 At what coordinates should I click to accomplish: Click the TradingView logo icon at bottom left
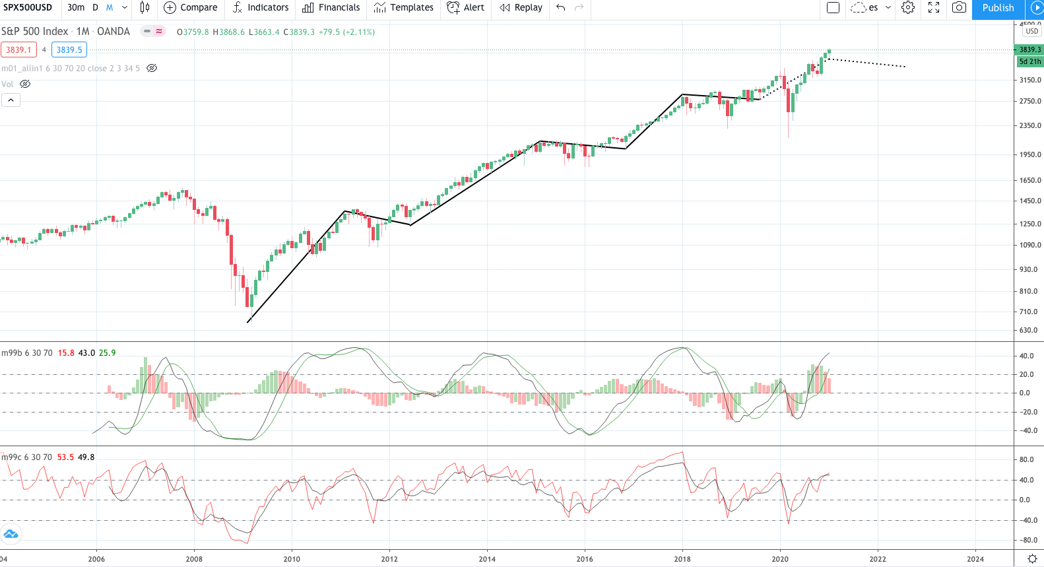11,533
